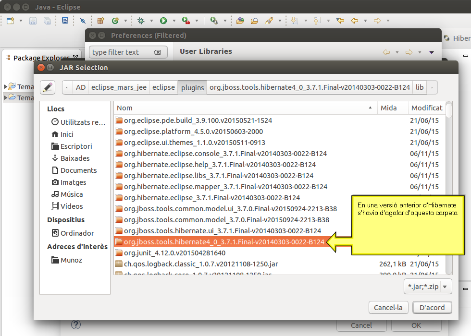
Task: Open the Muñoz bookmark folder
Action: [x=67, y=260]
